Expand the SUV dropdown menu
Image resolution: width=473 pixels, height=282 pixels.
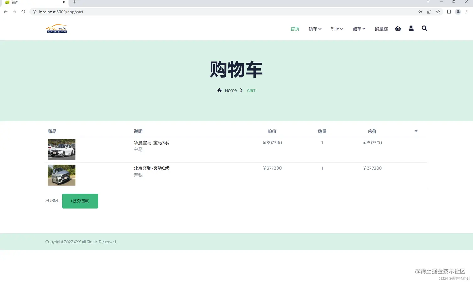[337, 29]
